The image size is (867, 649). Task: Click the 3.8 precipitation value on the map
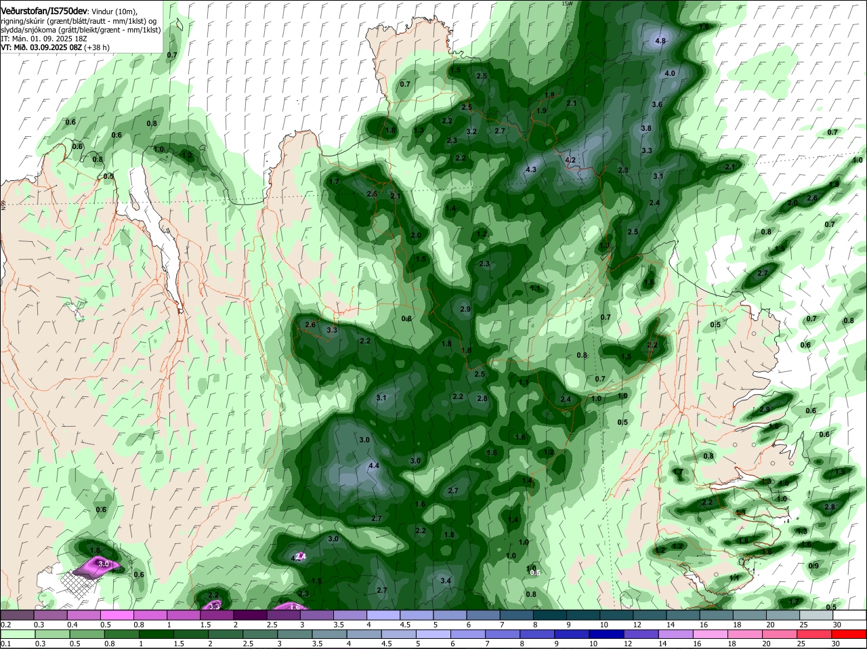click(646, 128)
